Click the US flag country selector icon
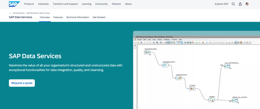Screen dimensions: 260x109 point(247,4)
